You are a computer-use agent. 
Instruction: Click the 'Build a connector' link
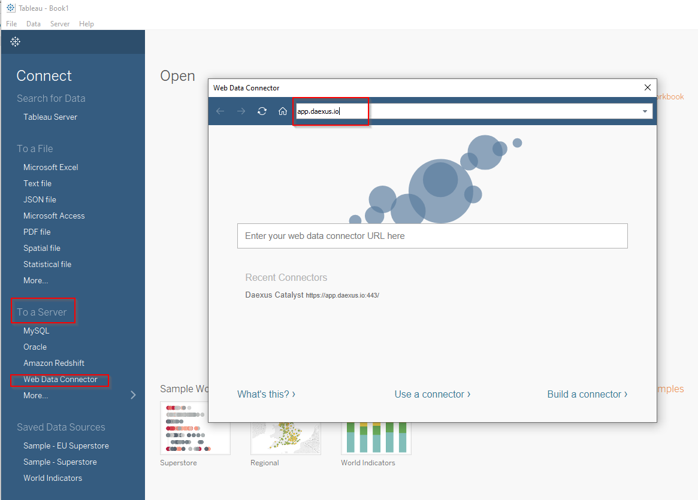point(587,394)
